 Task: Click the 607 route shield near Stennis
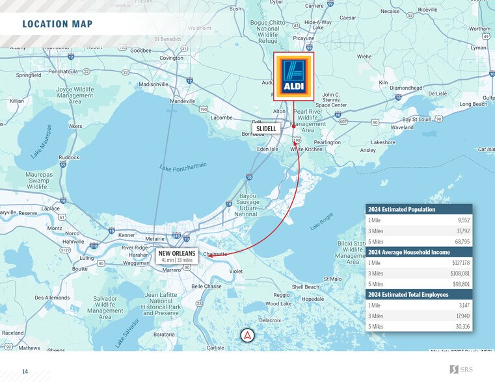pyautogui.click(x=343, y=121)
